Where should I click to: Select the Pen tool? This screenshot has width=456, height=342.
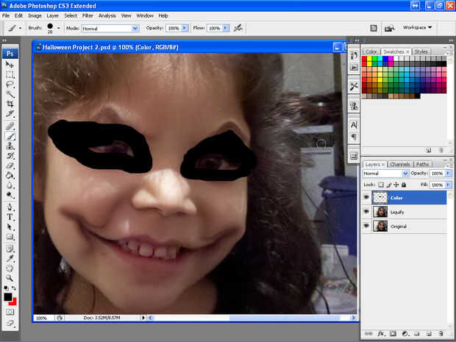tap(10, 207)
